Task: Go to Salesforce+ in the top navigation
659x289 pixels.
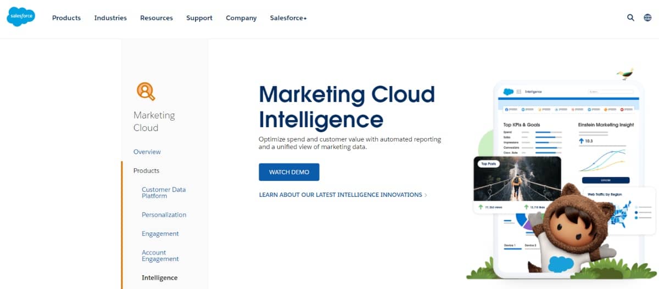Action: pos(288,18)
